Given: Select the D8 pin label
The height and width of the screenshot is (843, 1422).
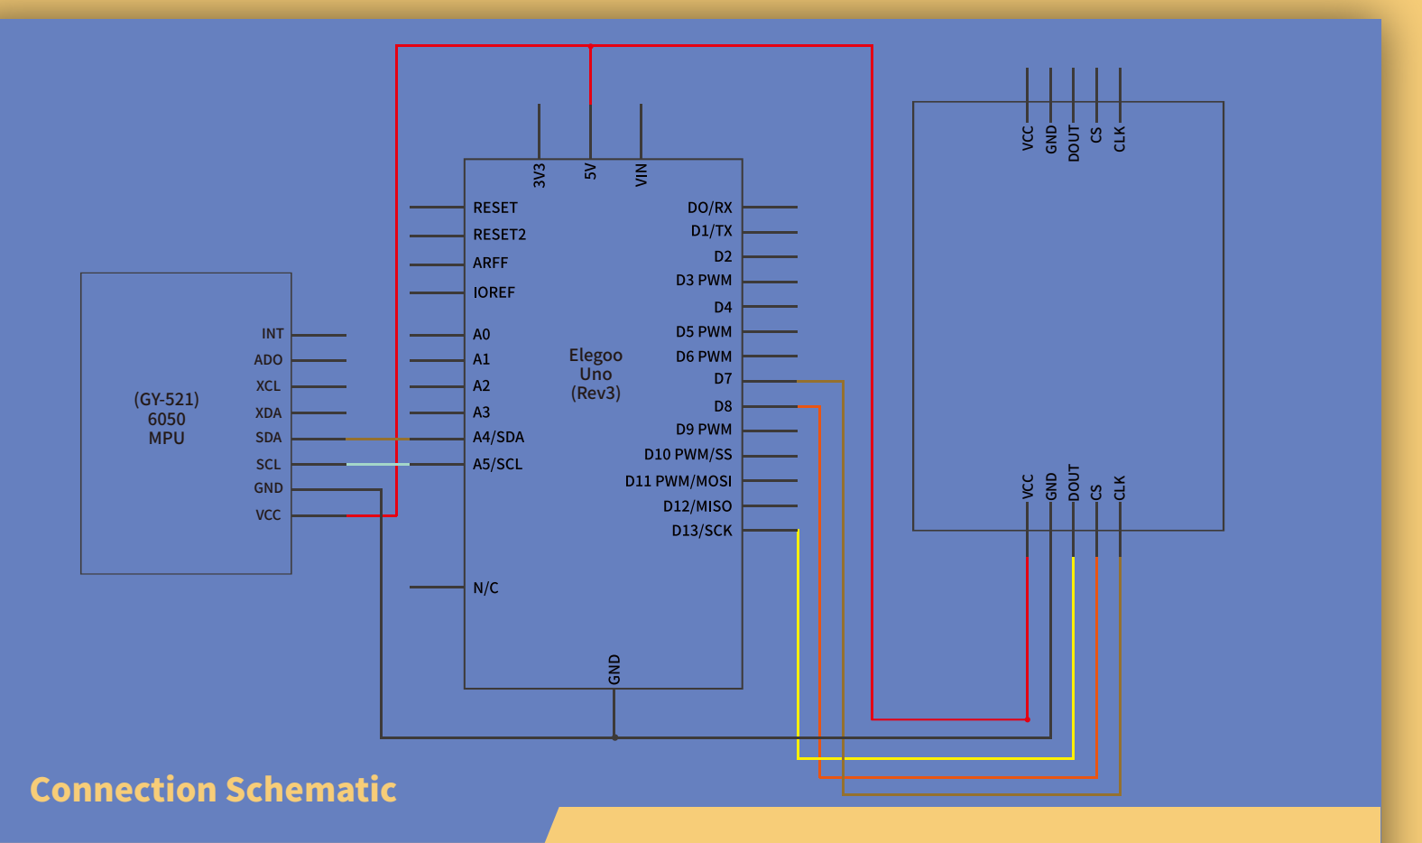Looking at the screenshot, I should 723,406.
